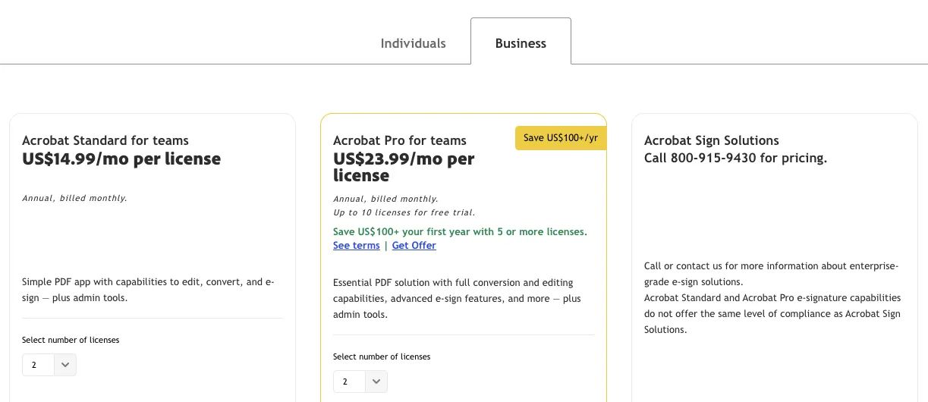Expand Acrobat Standard licenses dropdown
This screenshot has height=402, width=928.
click(49, 365)
